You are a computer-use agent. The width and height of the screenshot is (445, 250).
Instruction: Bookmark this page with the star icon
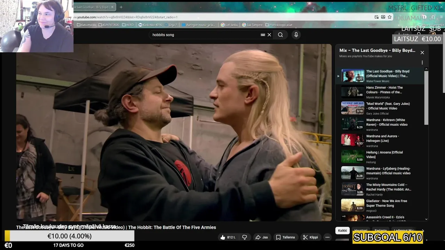[x=390, y=17]
